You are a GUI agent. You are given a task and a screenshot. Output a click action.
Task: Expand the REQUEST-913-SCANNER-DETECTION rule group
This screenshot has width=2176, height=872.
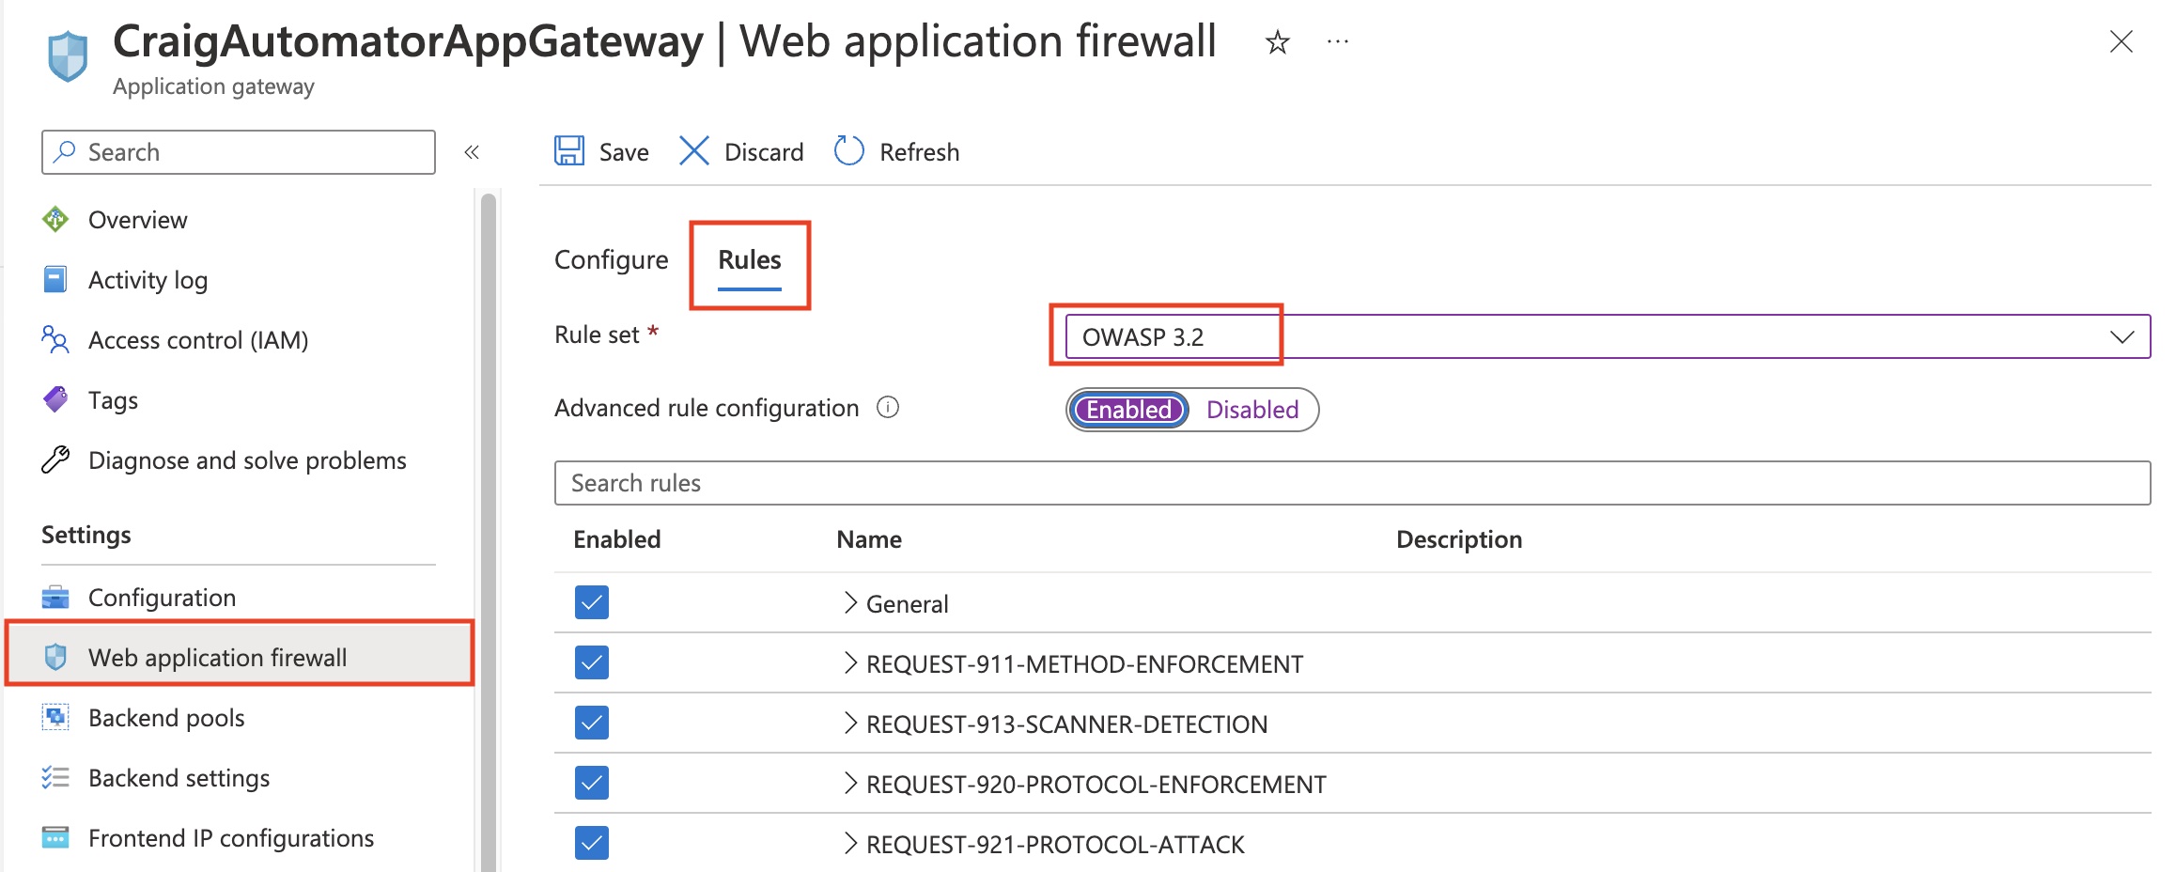point(850,724)
